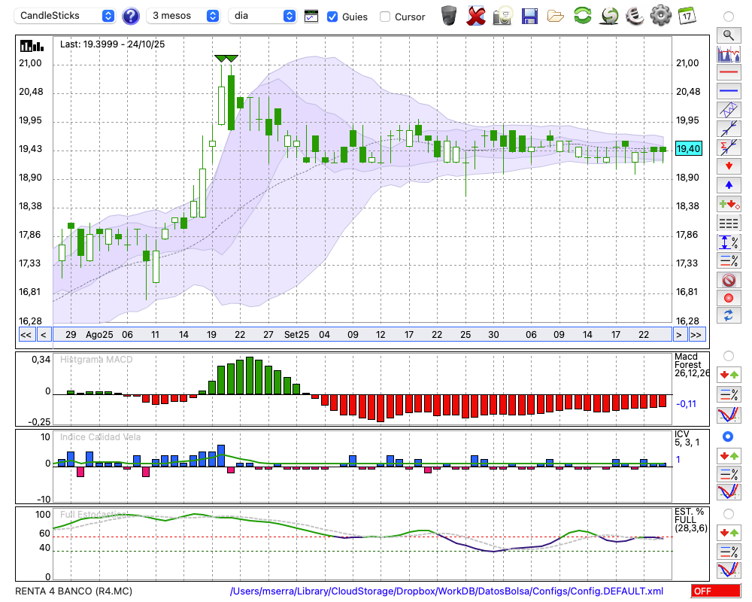The height and width of the screenshot is (602, 752).
Task: Enable the Cursor checkbox
Action: pyautogui.click(x=385, y=17)
